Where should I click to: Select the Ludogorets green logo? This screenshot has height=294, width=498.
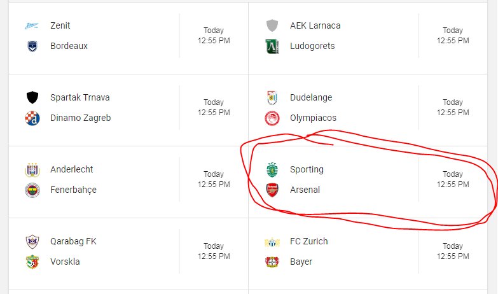tap(272, 46)
